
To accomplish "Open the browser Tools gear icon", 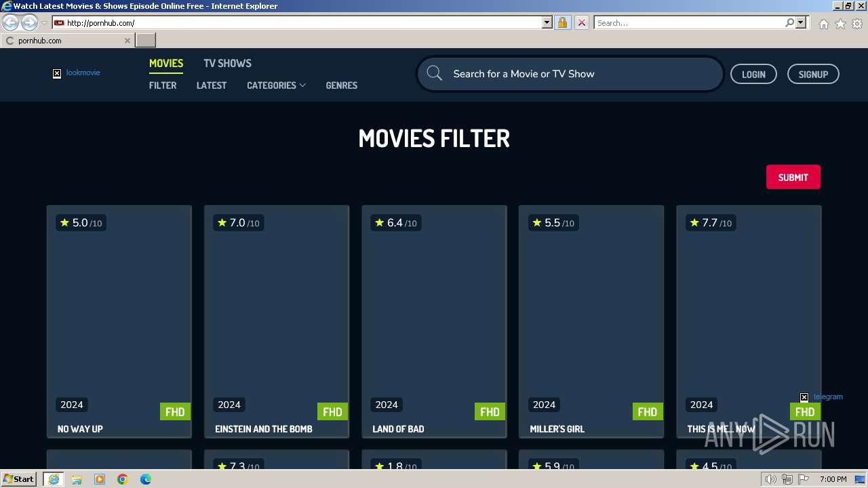I will [857, 23].
